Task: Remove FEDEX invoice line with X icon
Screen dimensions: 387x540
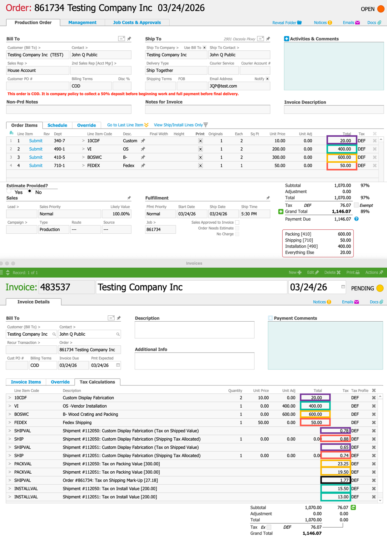Action: (374, 422)
